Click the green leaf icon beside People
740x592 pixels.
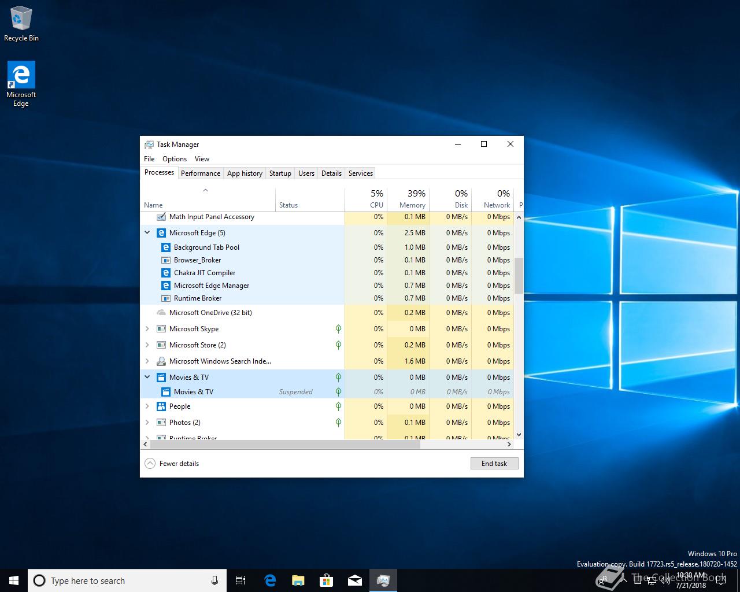[x=338, y=406]
